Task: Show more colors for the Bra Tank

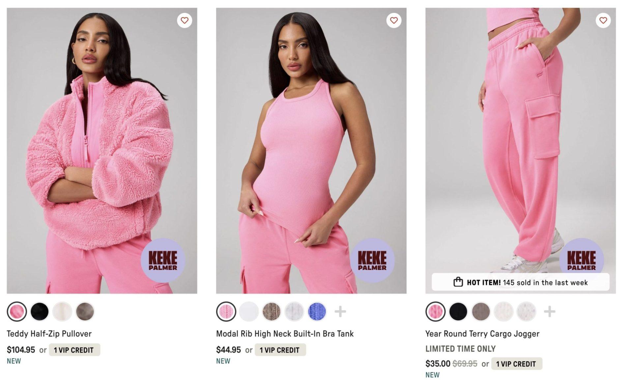Action: pos(340,311)
